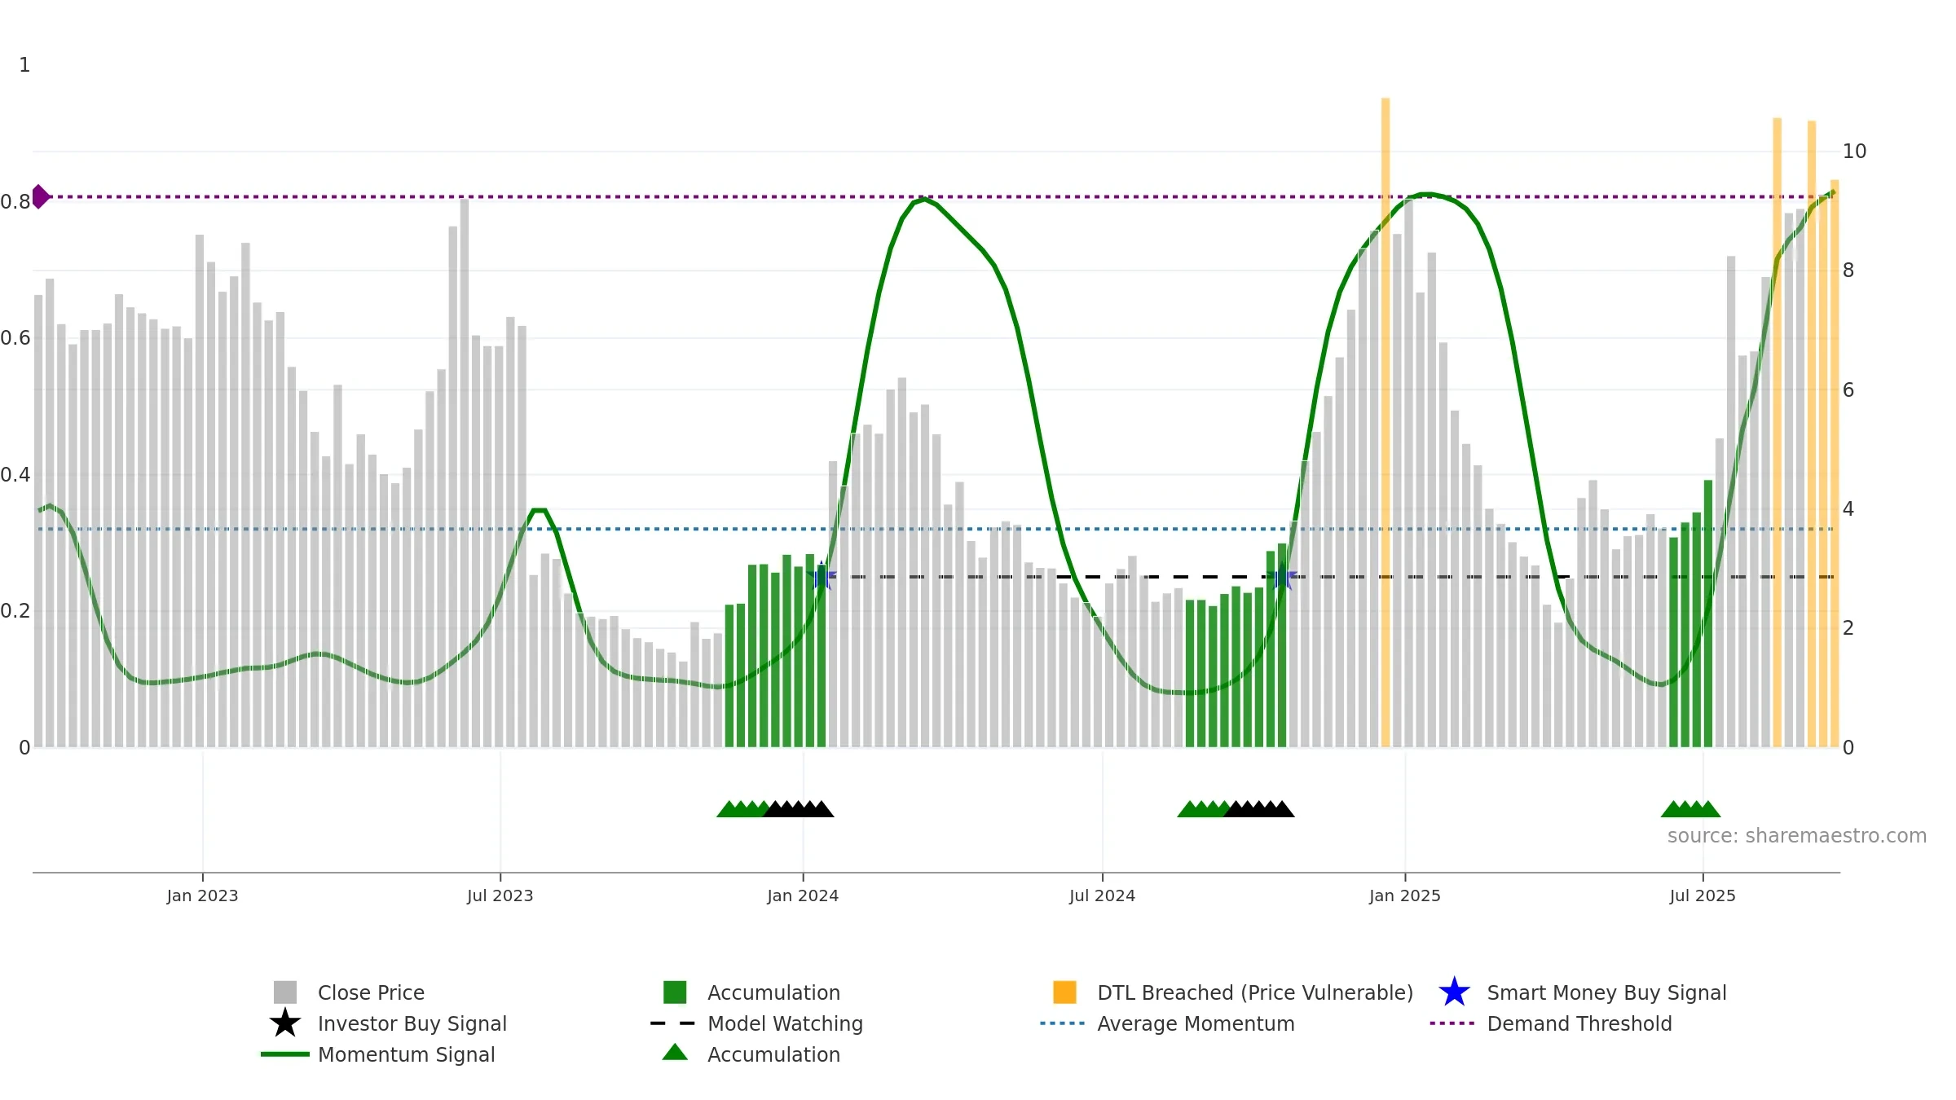1956x1100 pixels.
Task: Click the blue star marker near Jan 2024
Action: pyautogui.click(x=822, y=577)
